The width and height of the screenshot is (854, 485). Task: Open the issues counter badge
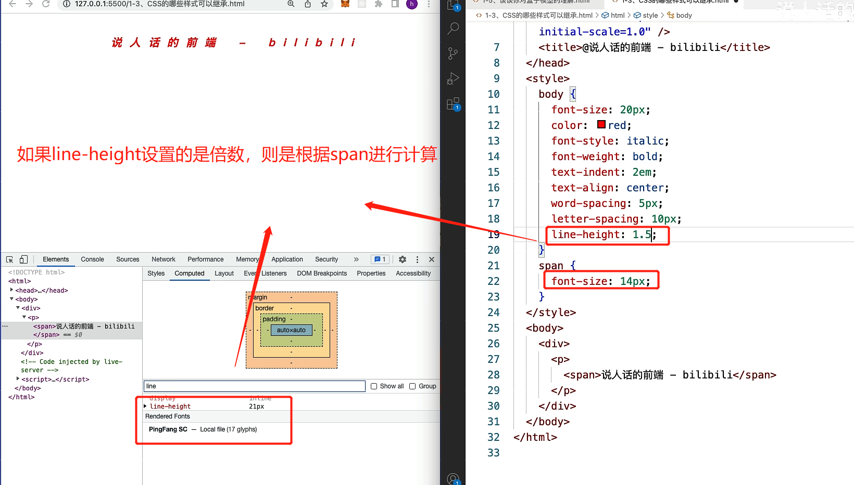pyautogui.click(x=380, y=259)
